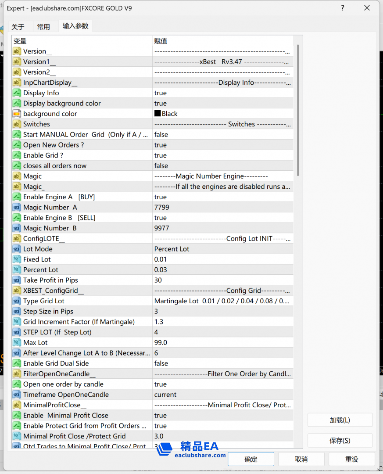Switch to the 常用 tab

pos(43,27)
